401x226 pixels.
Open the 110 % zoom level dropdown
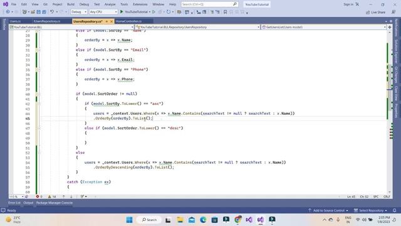pos(16,196)
